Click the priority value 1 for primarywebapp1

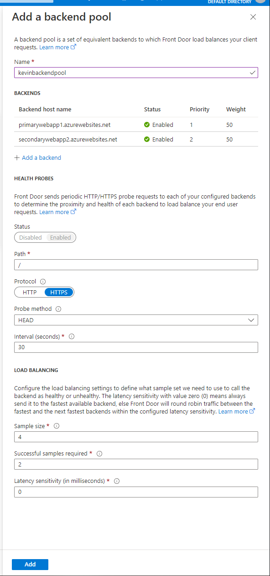(191, 125)
